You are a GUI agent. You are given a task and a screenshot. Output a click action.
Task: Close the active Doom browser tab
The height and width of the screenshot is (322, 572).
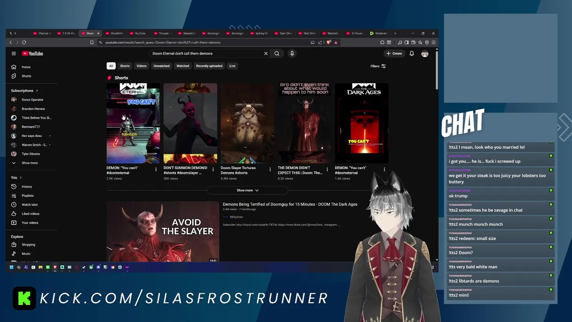pos(98,33)
